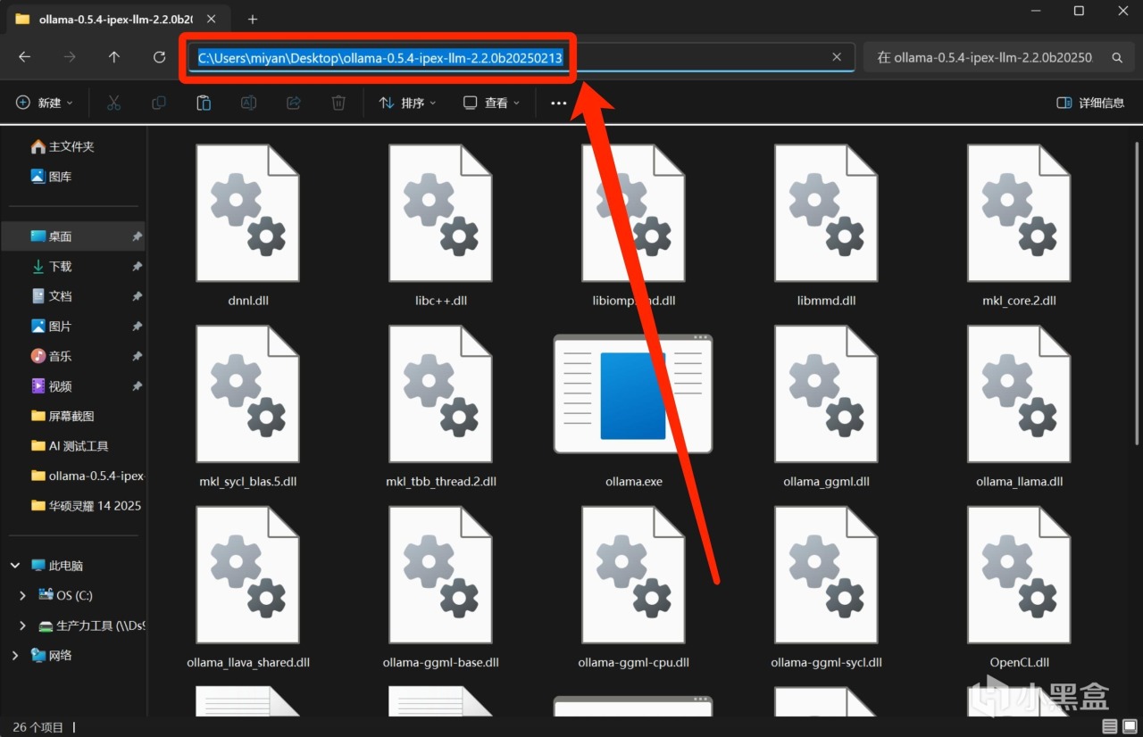Collapse the 此电脑 tree node
Viewport: 1143px width, 737px height.
[x=15, y=566]
